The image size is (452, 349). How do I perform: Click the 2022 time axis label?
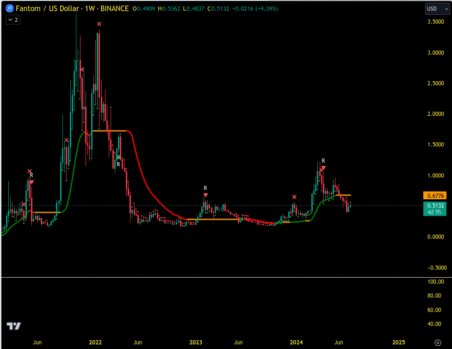(x=95, y=343)
